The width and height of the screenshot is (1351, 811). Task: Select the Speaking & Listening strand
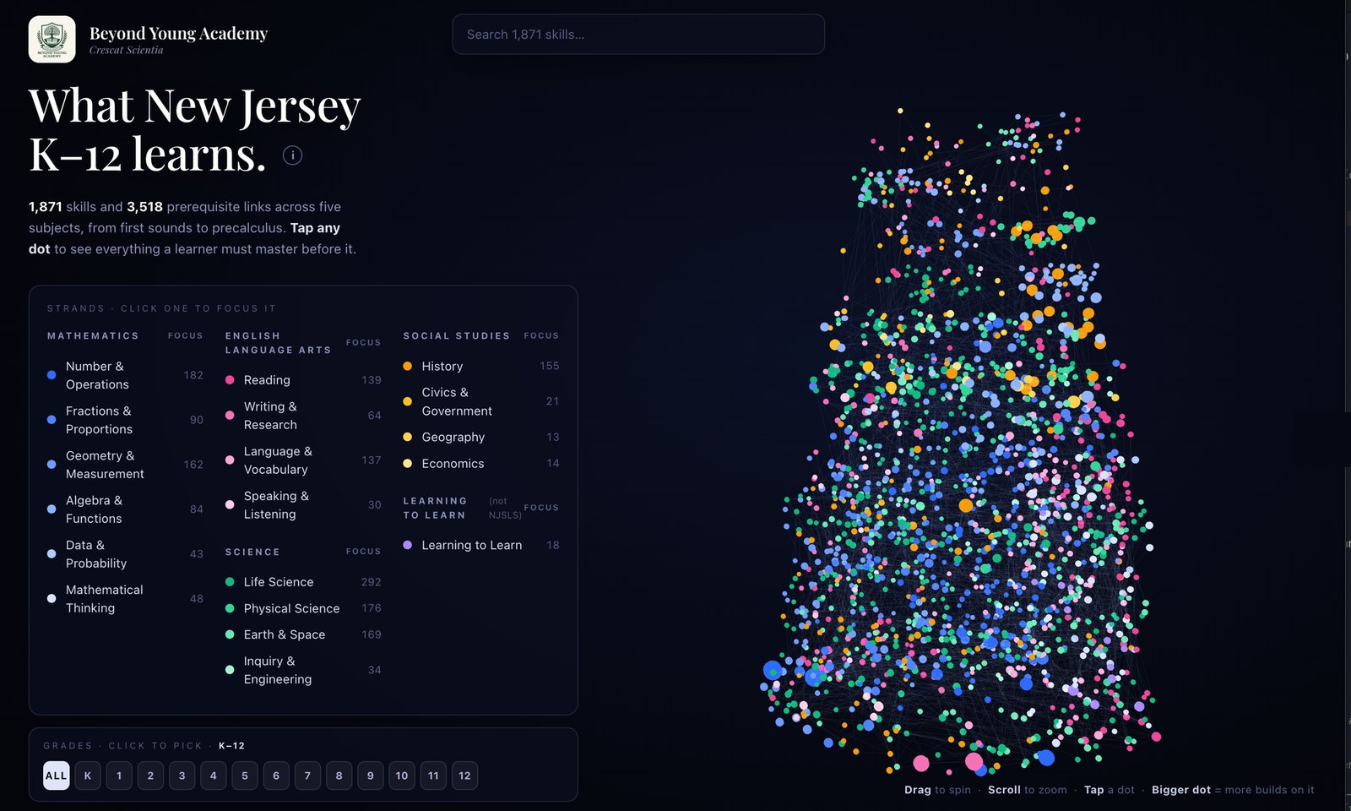pos(303,505)
